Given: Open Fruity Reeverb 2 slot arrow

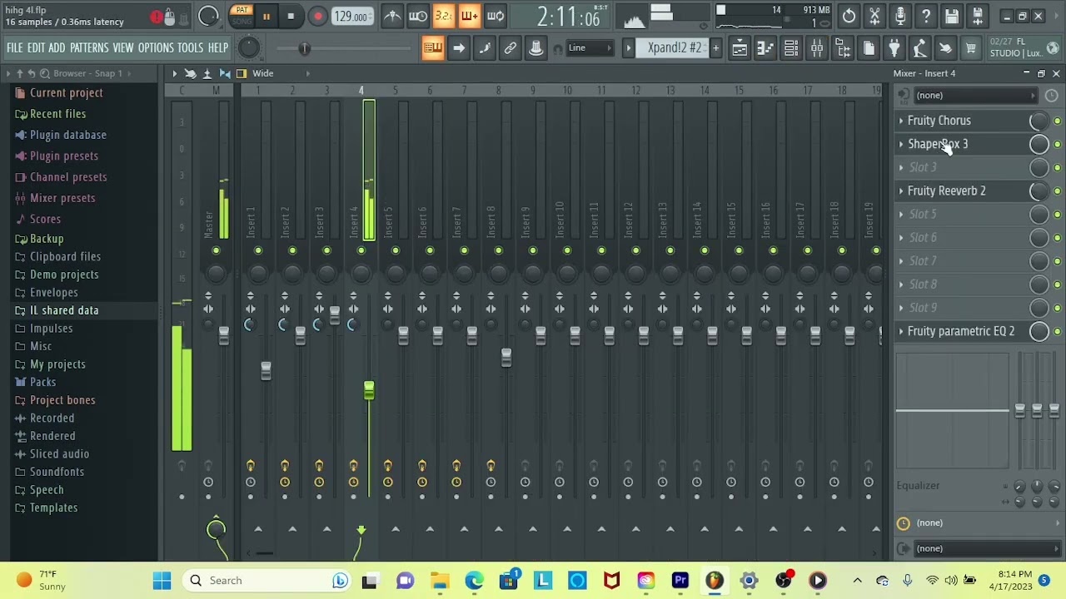Looking at the screenshot, I should coord(901,191).
